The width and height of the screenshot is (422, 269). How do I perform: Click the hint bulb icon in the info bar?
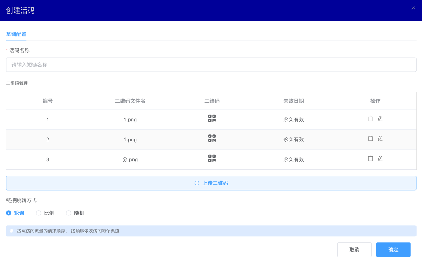tap(11, 231)
